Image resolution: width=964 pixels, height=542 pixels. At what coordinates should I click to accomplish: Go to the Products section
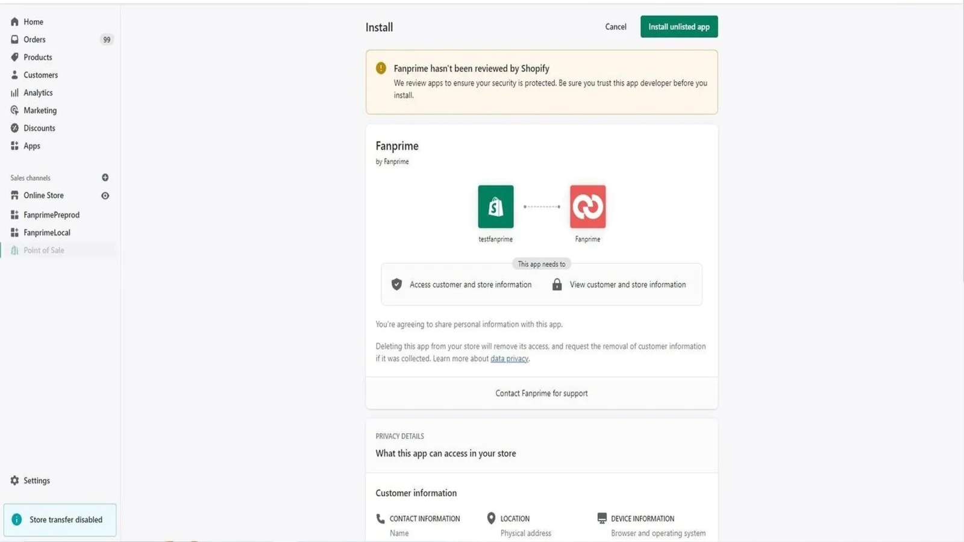coord(37,57)
